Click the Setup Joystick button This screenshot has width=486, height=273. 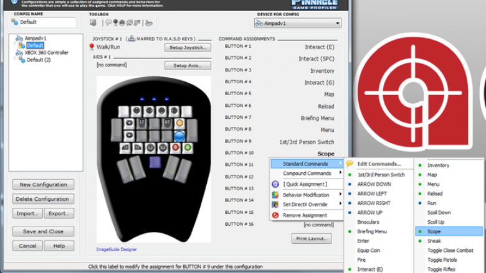(x=188, y=47)
